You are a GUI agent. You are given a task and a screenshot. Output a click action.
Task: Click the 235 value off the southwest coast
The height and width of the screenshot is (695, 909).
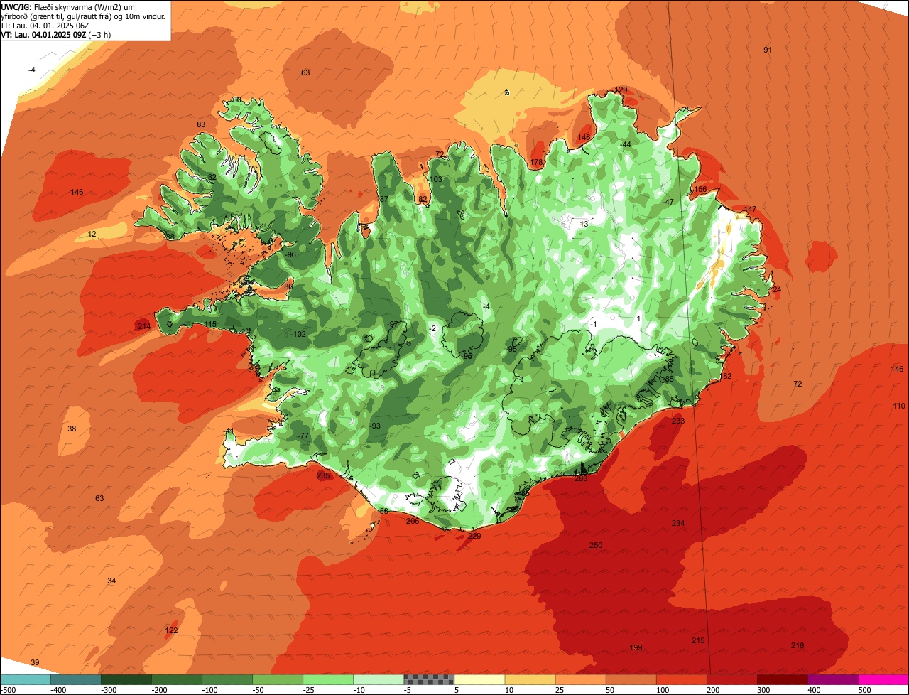click(x=323, y=475)
